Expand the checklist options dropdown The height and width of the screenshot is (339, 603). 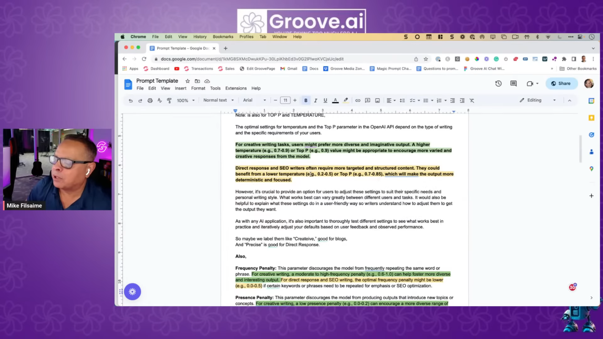click(x=419, y=100)
